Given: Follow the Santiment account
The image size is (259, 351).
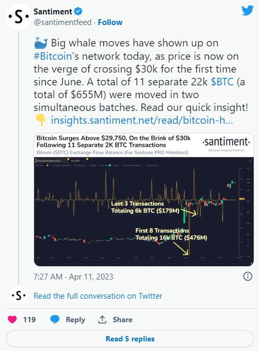Looking at the screenshot, I should (x=110, y=22).
